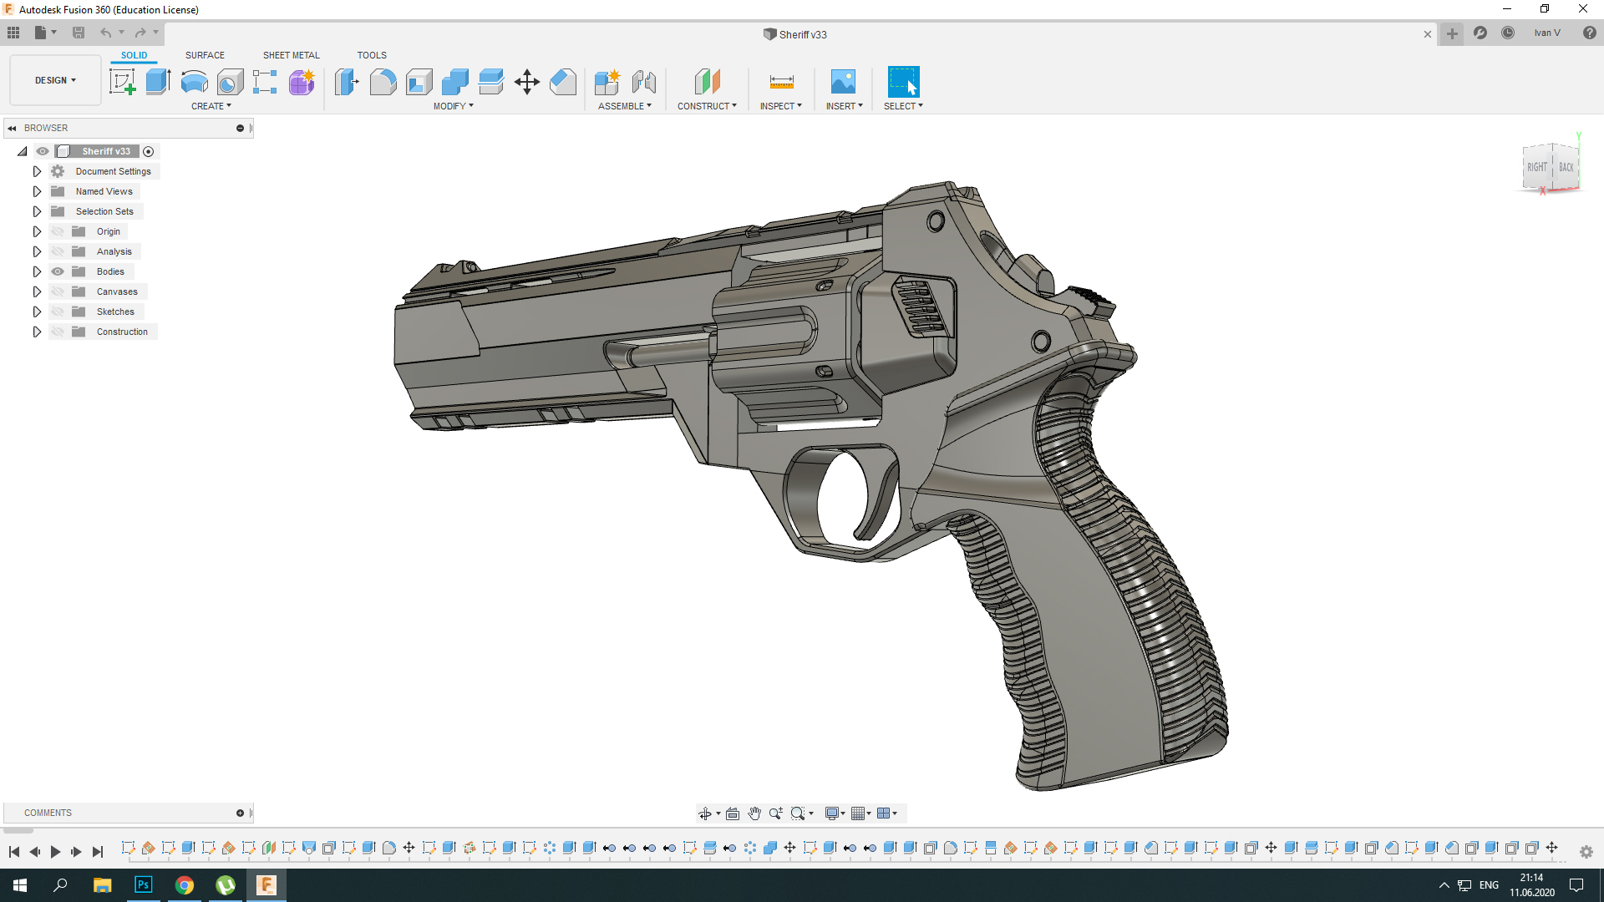Image resolution: width=1604 pixels, height=902 pixels.
Task: Open the Create Form tool
Action: [x=302, y=81]
